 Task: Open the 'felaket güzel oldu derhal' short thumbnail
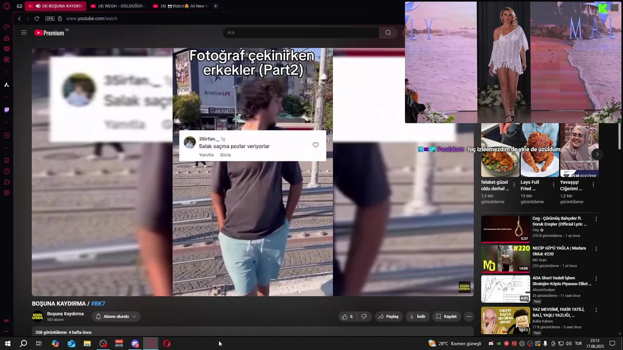coord(500,150)
